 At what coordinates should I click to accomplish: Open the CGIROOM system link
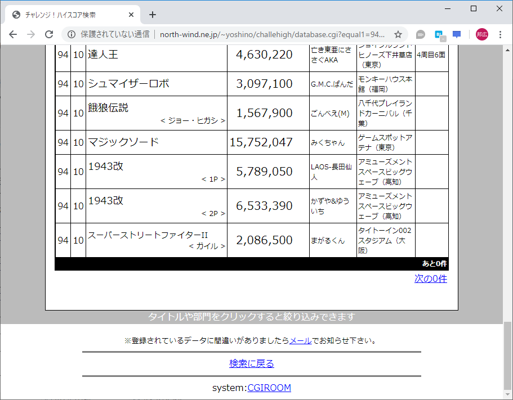click(269, 388)
